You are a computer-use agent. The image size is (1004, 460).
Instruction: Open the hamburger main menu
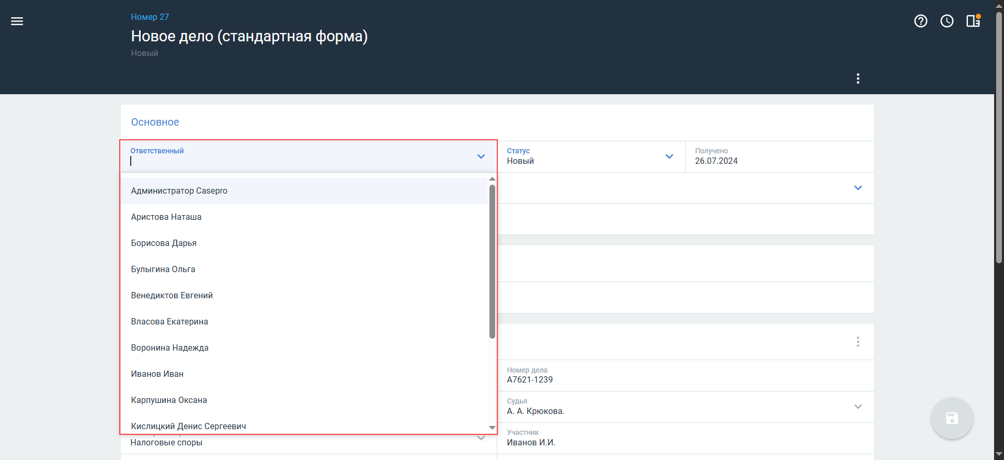tap(17, 21)
